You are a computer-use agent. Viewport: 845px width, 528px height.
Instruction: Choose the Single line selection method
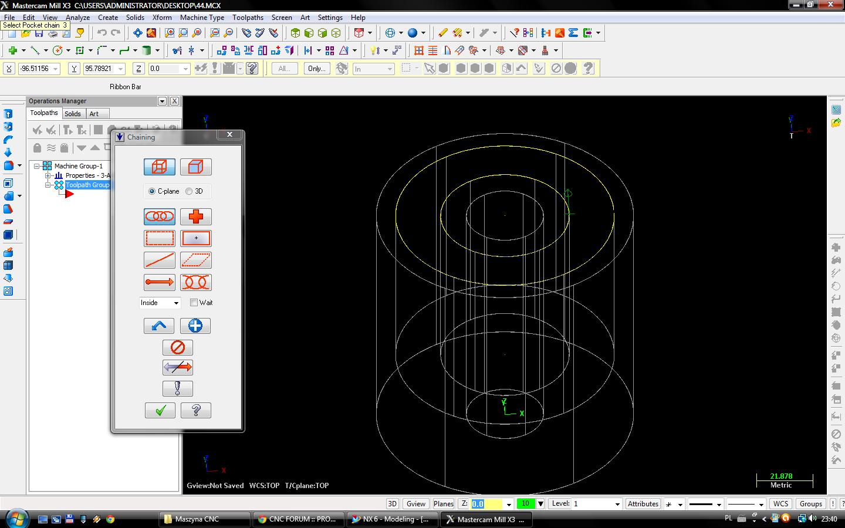(x=160, y=260)
